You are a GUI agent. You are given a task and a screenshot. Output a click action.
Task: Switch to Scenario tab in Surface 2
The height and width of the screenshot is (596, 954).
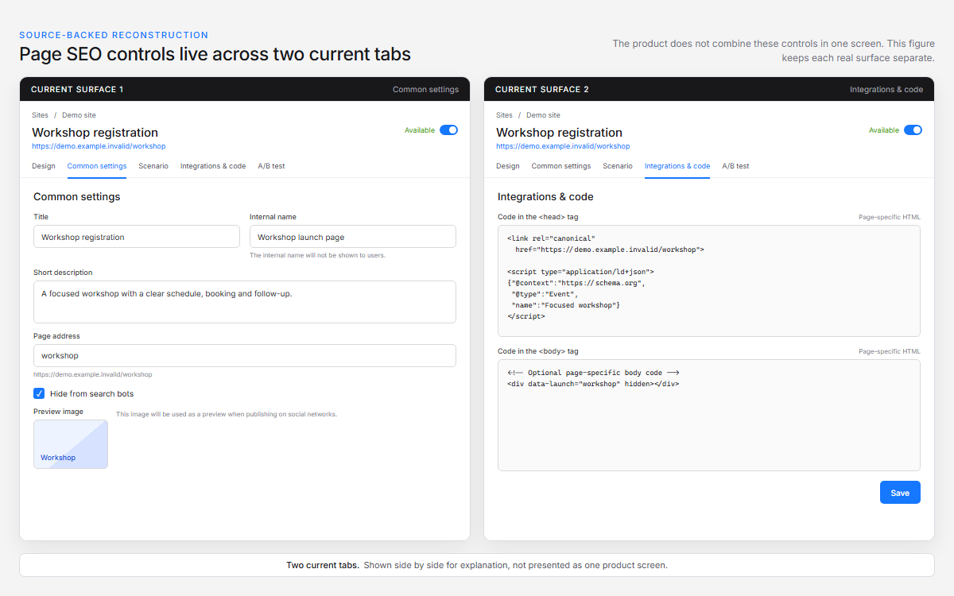618,166
